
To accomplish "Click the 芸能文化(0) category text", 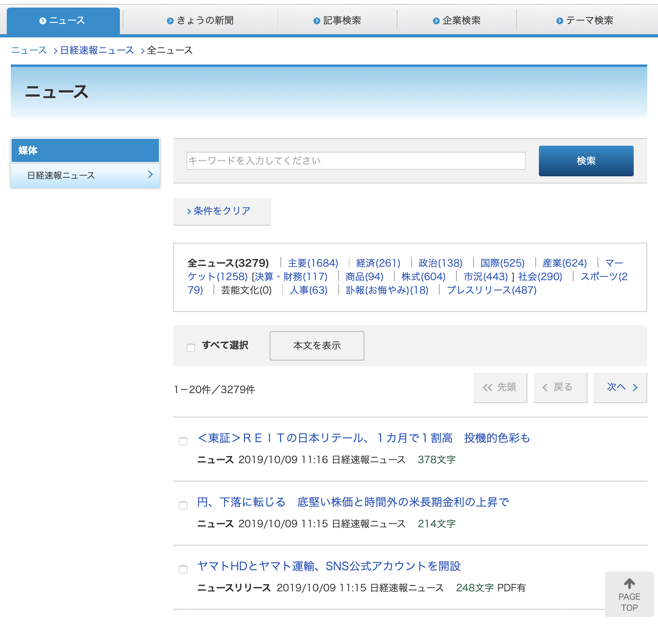I will pyautogui.click(x=246, y=290).
